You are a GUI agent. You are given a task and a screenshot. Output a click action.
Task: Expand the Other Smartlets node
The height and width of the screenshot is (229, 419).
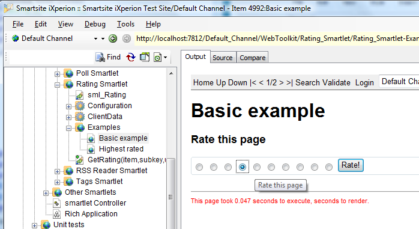46,193
